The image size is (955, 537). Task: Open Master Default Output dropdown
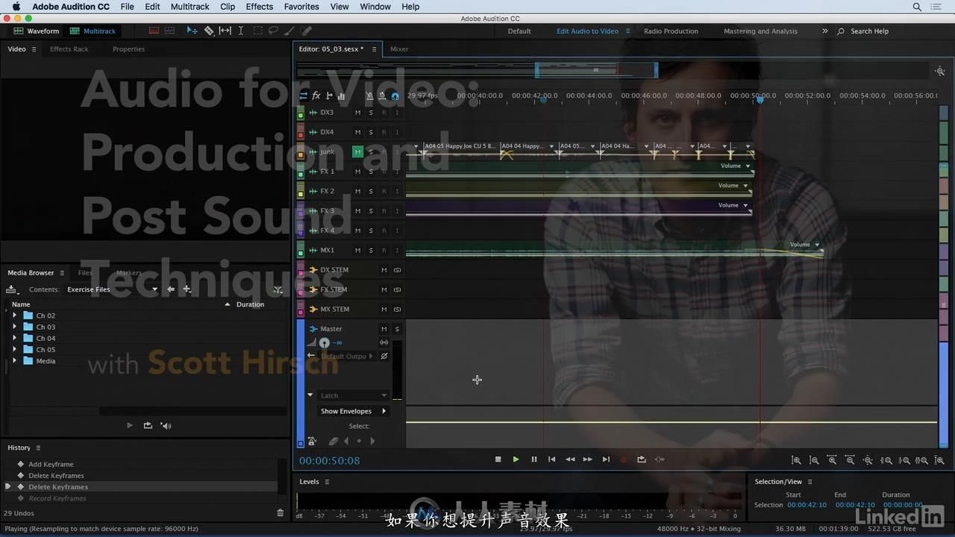pos(346,357)
